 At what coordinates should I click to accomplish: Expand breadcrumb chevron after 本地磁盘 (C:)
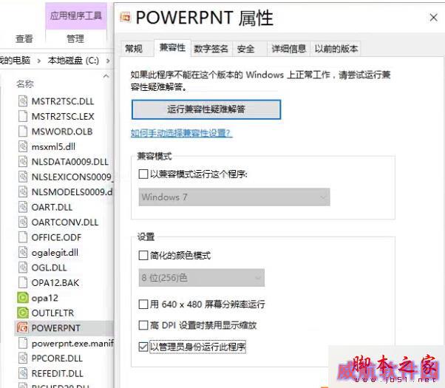tap(108, 61)
